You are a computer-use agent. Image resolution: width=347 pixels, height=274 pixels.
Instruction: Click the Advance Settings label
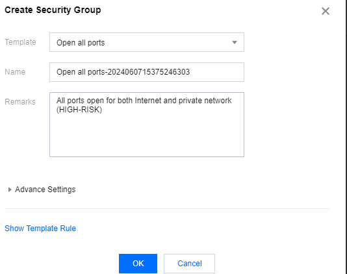pyautogui.click(x=45, y=190)
